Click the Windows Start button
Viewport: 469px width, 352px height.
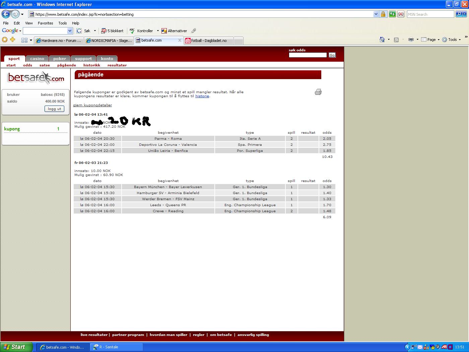[x=16, y=347]
